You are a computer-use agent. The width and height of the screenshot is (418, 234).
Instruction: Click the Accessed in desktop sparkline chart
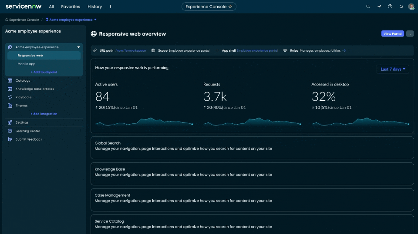[361, 122]
